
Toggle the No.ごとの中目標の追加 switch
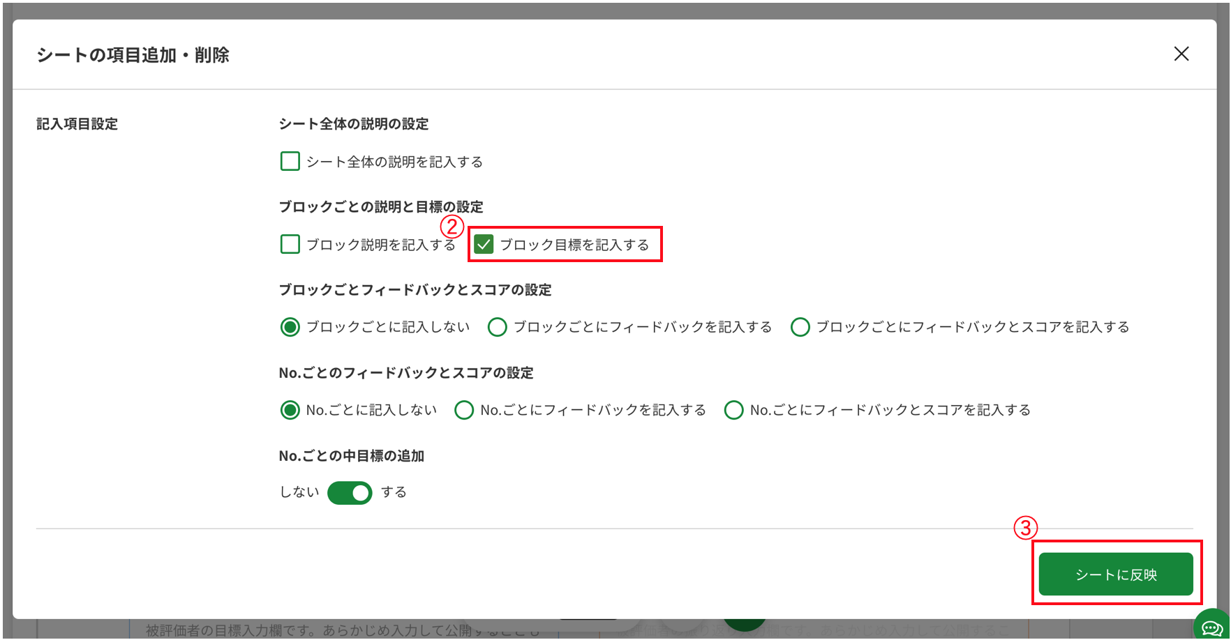pos(350,493)
